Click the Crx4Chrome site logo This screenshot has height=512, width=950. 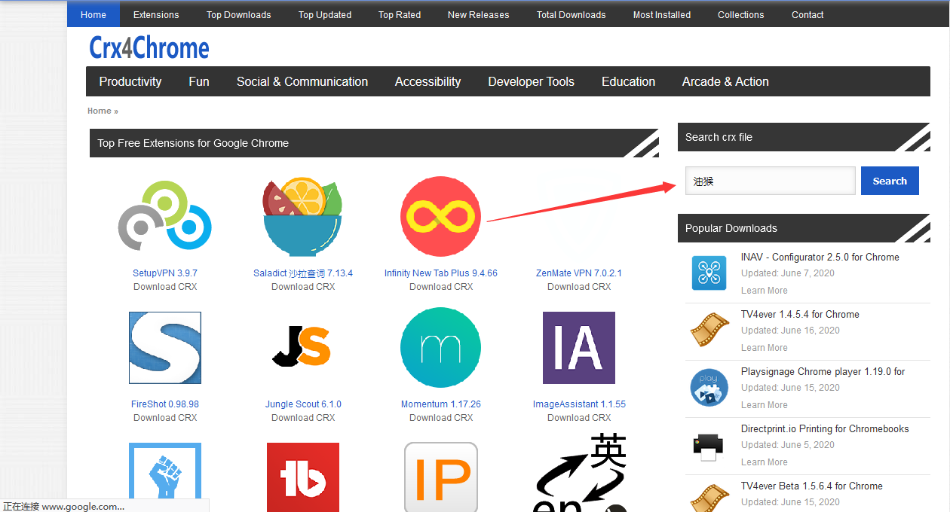pos(149,48)
